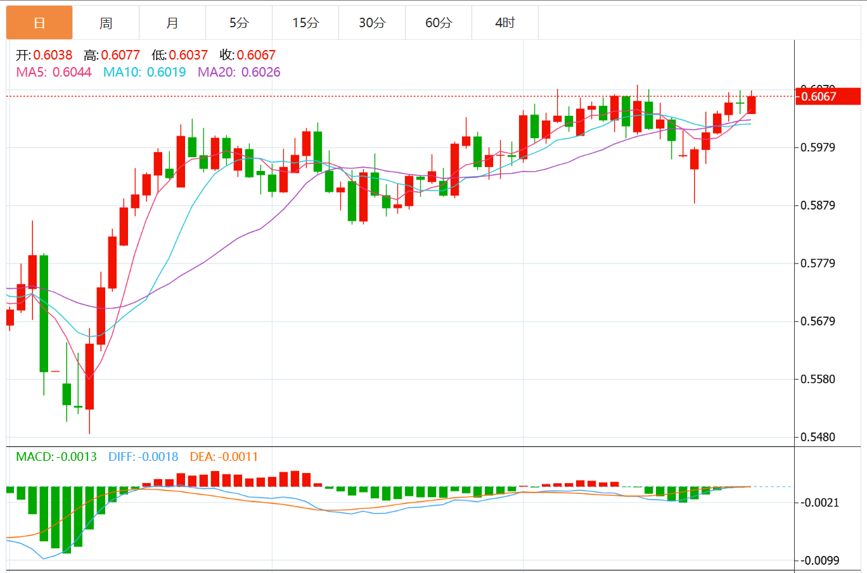The height and width of the screenshot is (573, 867).
Task: Click the 0.5480 price axis label
Action: (x=818, y=437)
